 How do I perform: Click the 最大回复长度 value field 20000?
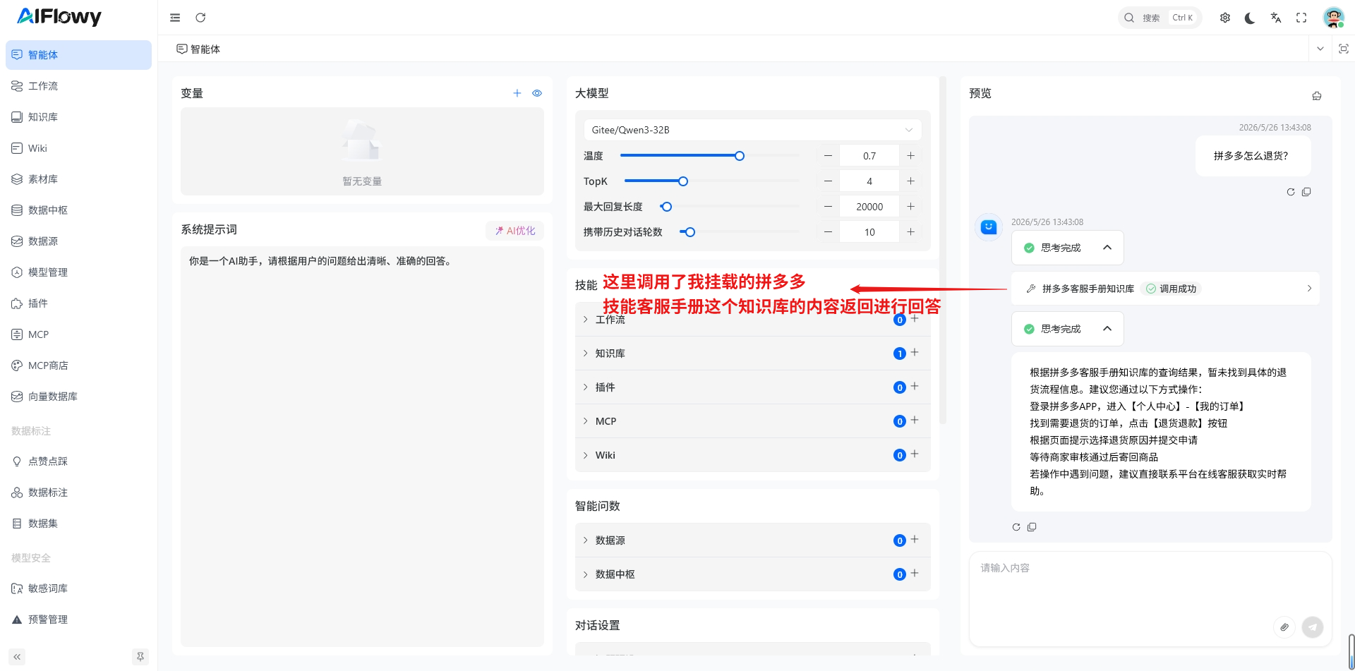pyautogui.click(x=869, y=207)
